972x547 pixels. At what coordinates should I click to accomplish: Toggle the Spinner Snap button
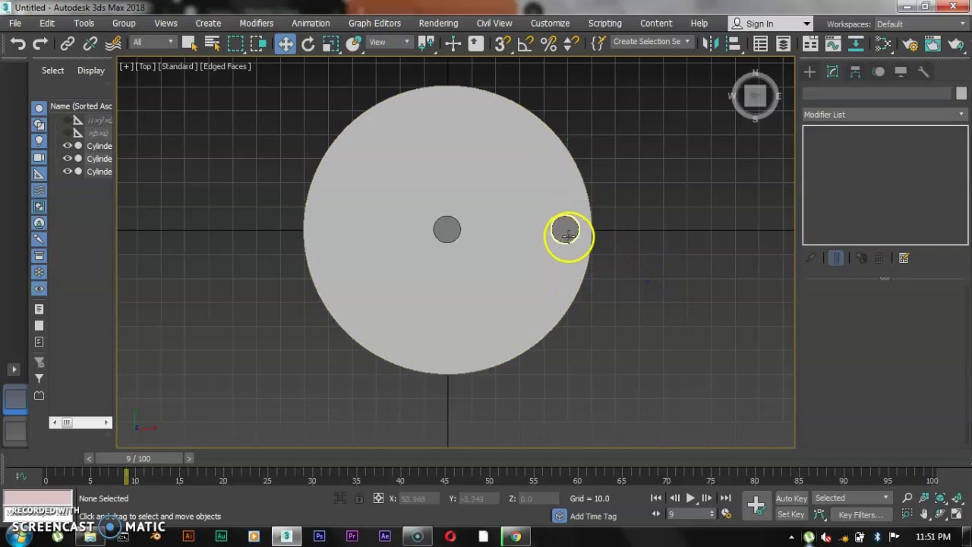click(x=571, y=43)
